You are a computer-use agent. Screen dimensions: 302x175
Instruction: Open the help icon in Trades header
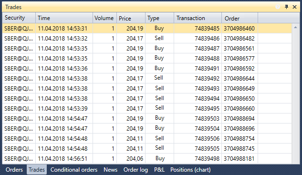tap(278, 7)
